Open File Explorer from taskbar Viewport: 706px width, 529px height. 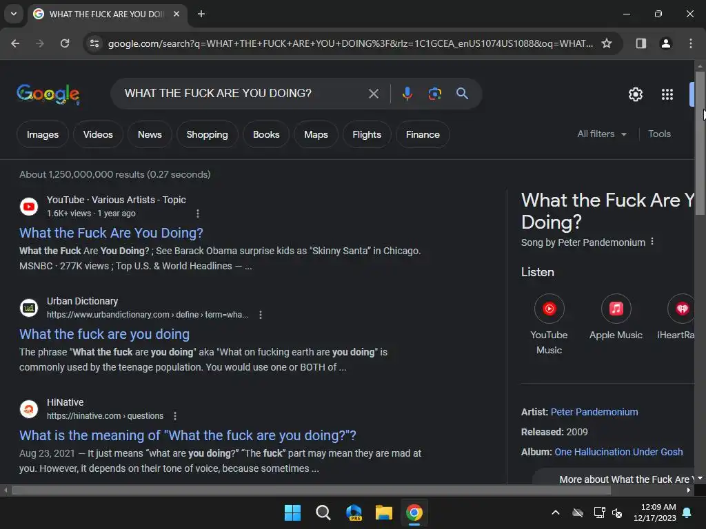pos(384,512)
